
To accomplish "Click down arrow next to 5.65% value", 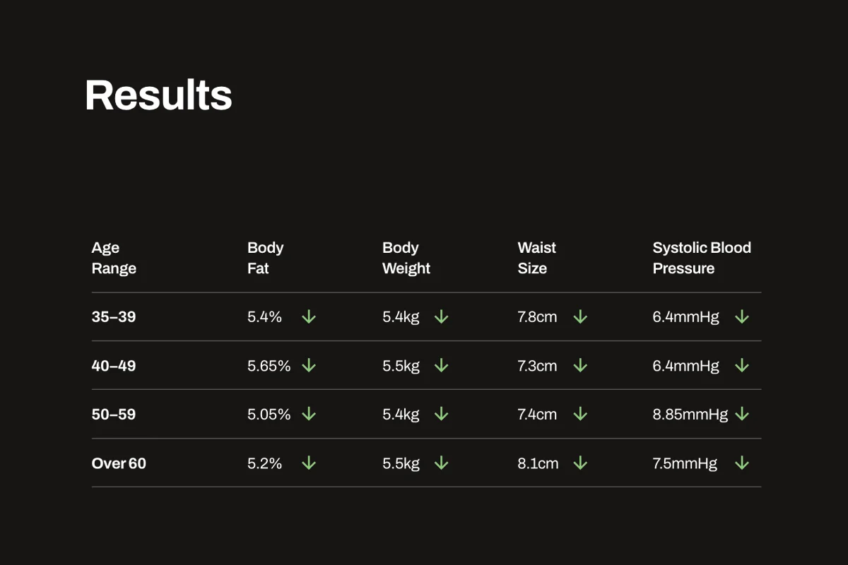I will (x=309, y=366).
